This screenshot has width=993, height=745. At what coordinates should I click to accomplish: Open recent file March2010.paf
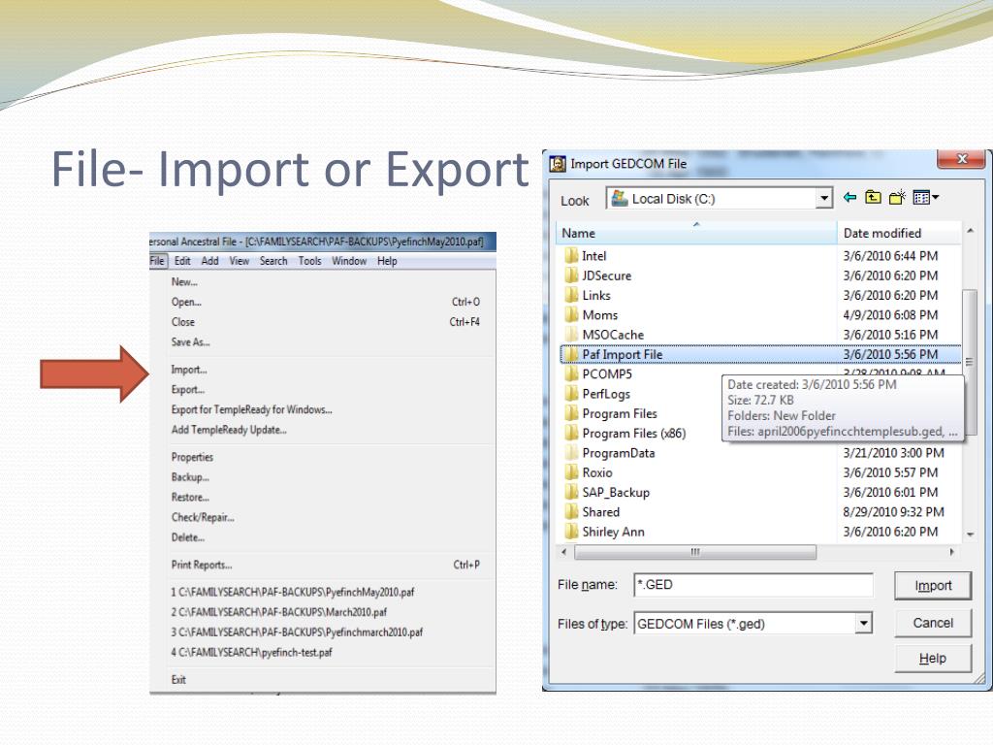[x=278, y=612]
